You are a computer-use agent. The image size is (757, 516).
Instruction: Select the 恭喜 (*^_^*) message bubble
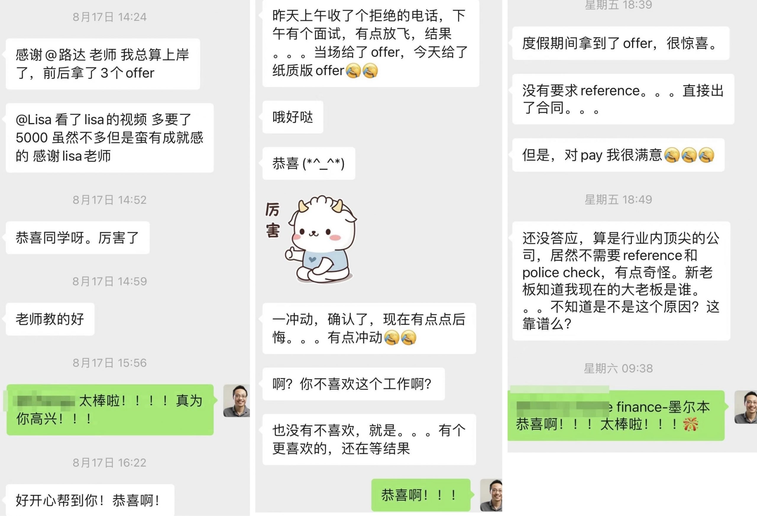pos(309,163)
